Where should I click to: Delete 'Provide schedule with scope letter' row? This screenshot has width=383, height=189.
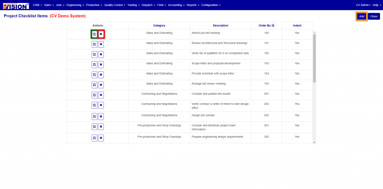[x=101, y=75]
